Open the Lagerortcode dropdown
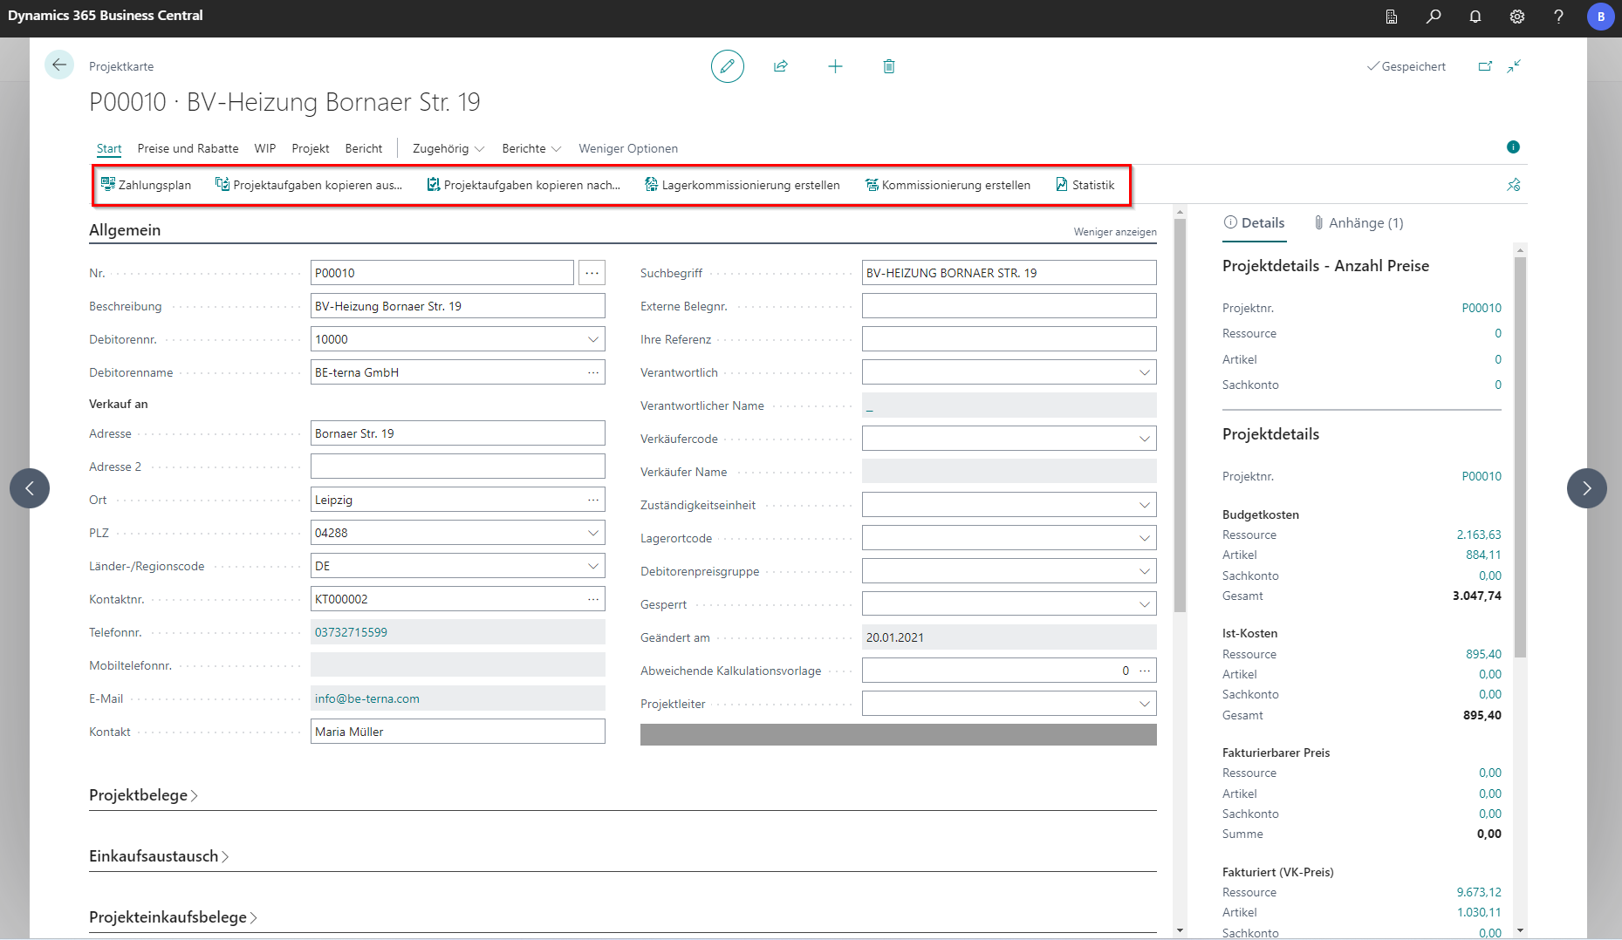 (1144, 538)
